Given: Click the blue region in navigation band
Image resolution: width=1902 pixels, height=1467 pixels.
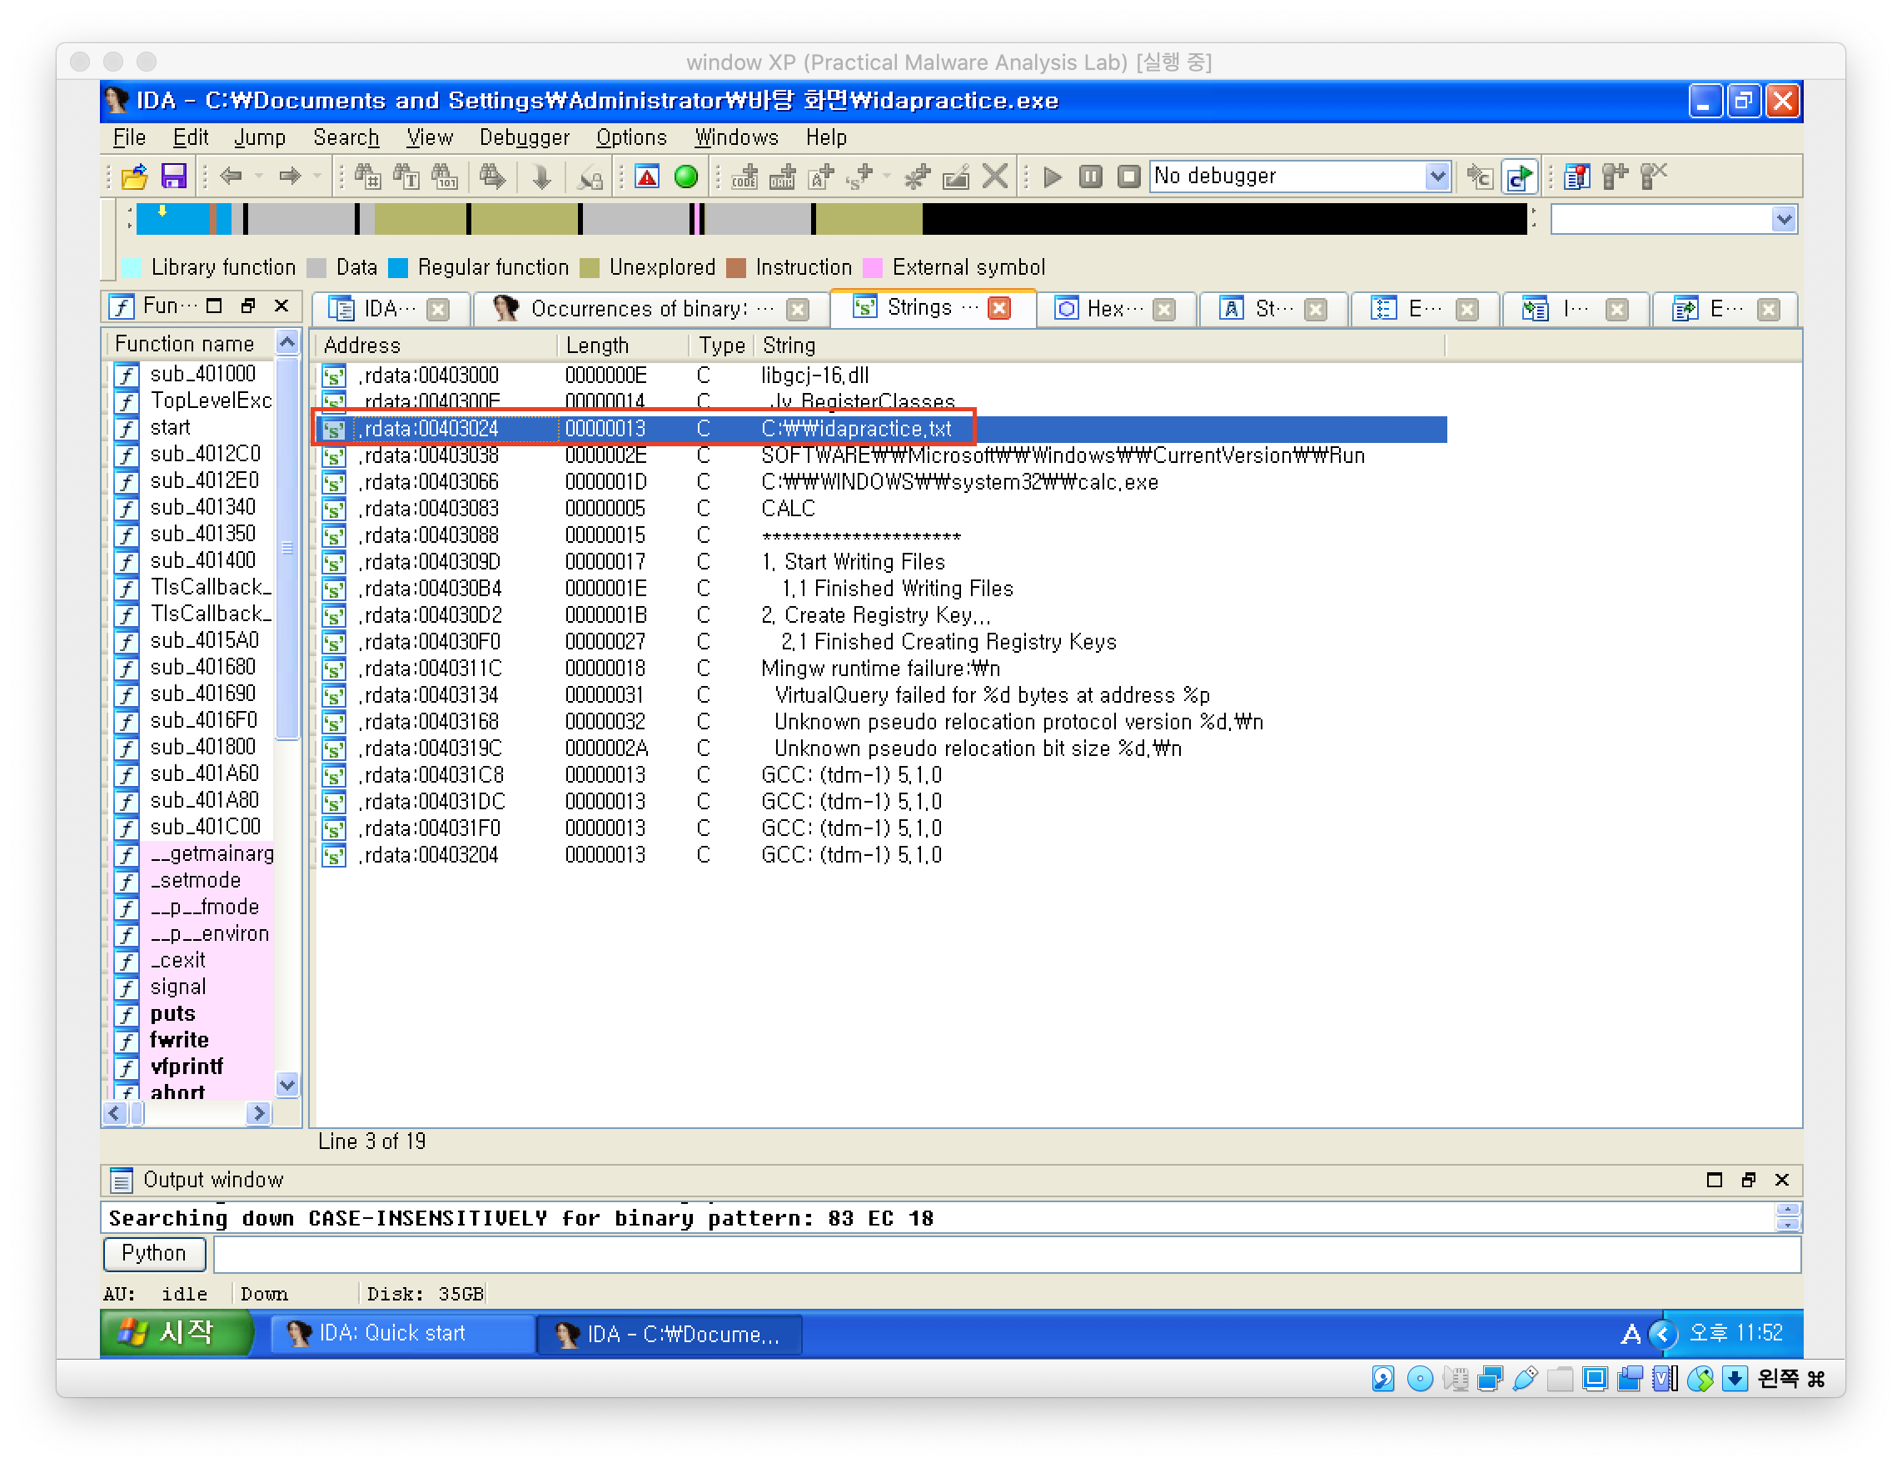Looking at the screenshot, I should [x=173, y=220].
